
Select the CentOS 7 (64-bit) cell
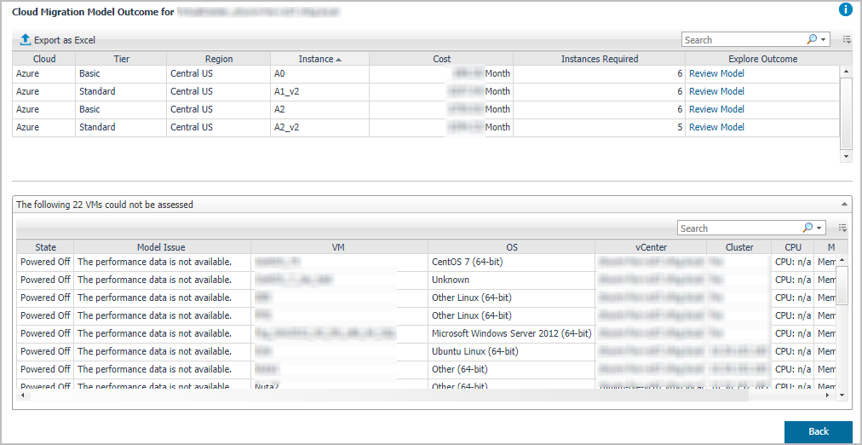[x=511, y=263]
